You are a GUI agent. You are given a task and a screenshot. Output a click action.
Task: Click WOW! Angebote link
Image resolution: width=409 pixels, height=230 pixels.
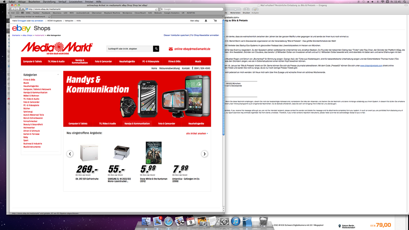coord(55,21)
